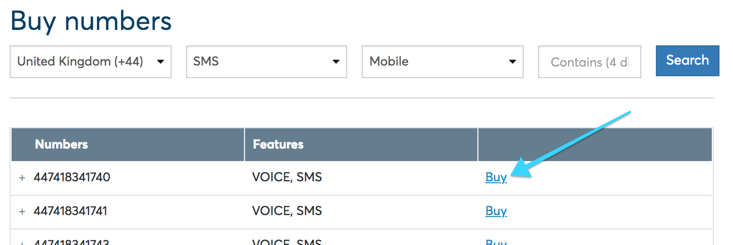Expand the plus icon beside 447418341741
The width and height of the screenshot is (733, 245).
22,212
